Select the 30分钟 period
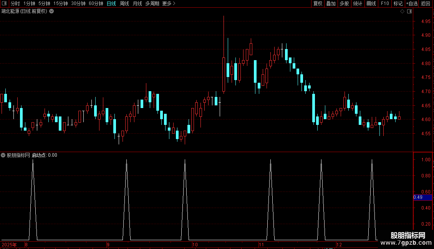The width and height of the screenshot is (434, 249). tap(78, 3)
